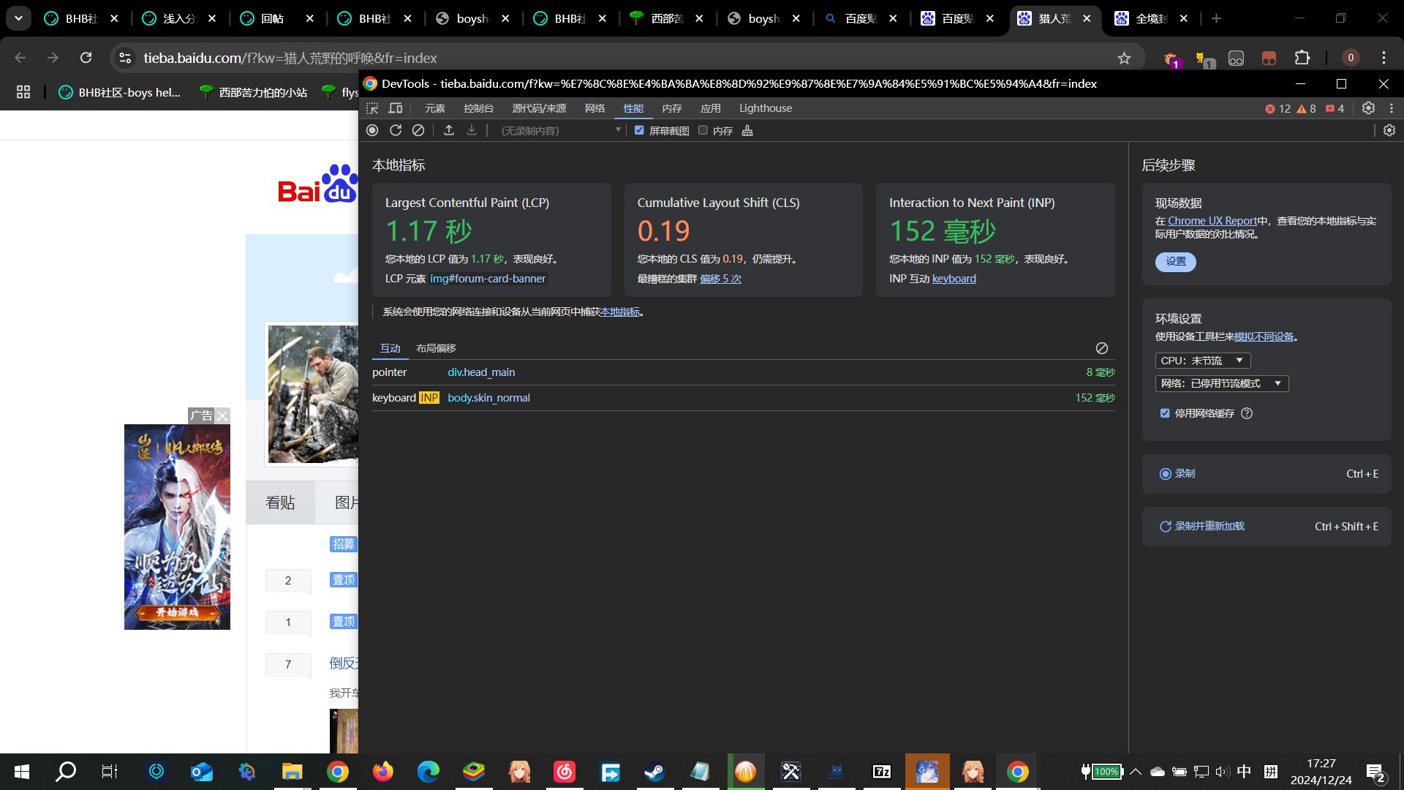Show hidden system tray icons chevron

pos(1136,772)
